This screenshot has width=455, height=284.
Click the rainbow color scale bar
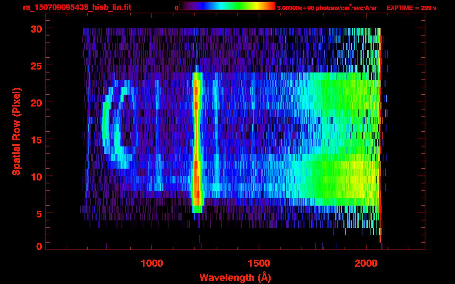[x=227, y=6]
